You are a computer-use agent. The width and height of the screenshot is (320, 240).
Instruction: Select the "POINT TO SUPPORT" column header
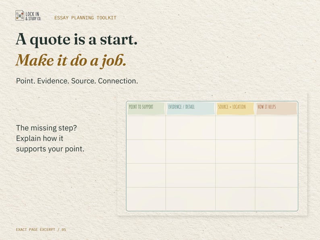tap(146, 108)
